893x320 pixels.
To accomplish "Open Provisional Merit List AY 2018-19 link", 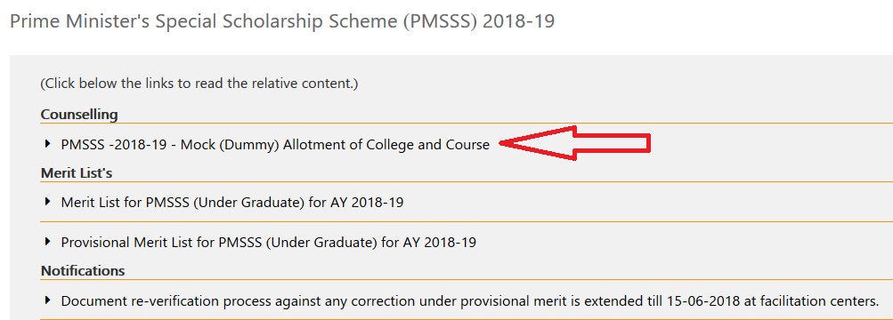I will [268, 243].
